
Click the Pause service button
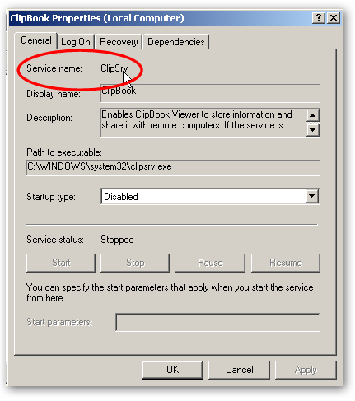point(210,263)
